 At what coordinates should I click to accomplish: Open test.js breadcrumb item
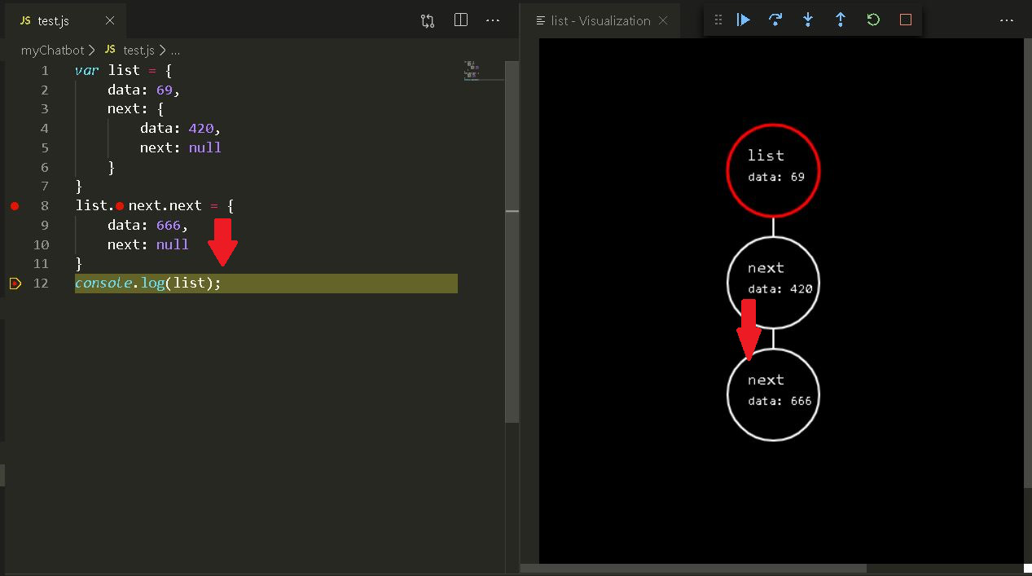[x=130, y=50]
